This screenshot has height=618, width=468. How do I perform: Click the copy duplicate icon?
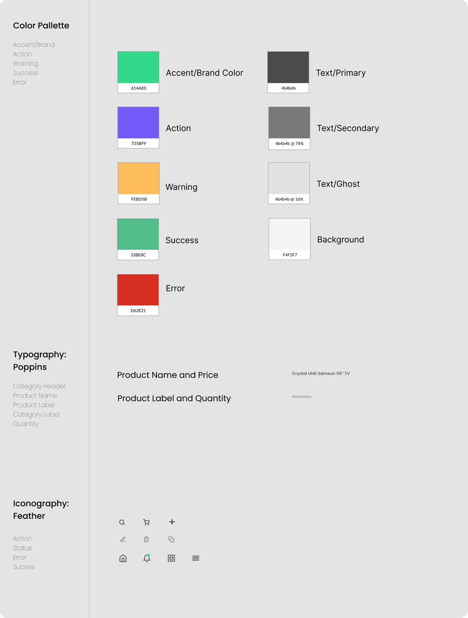tap(171, 539)
